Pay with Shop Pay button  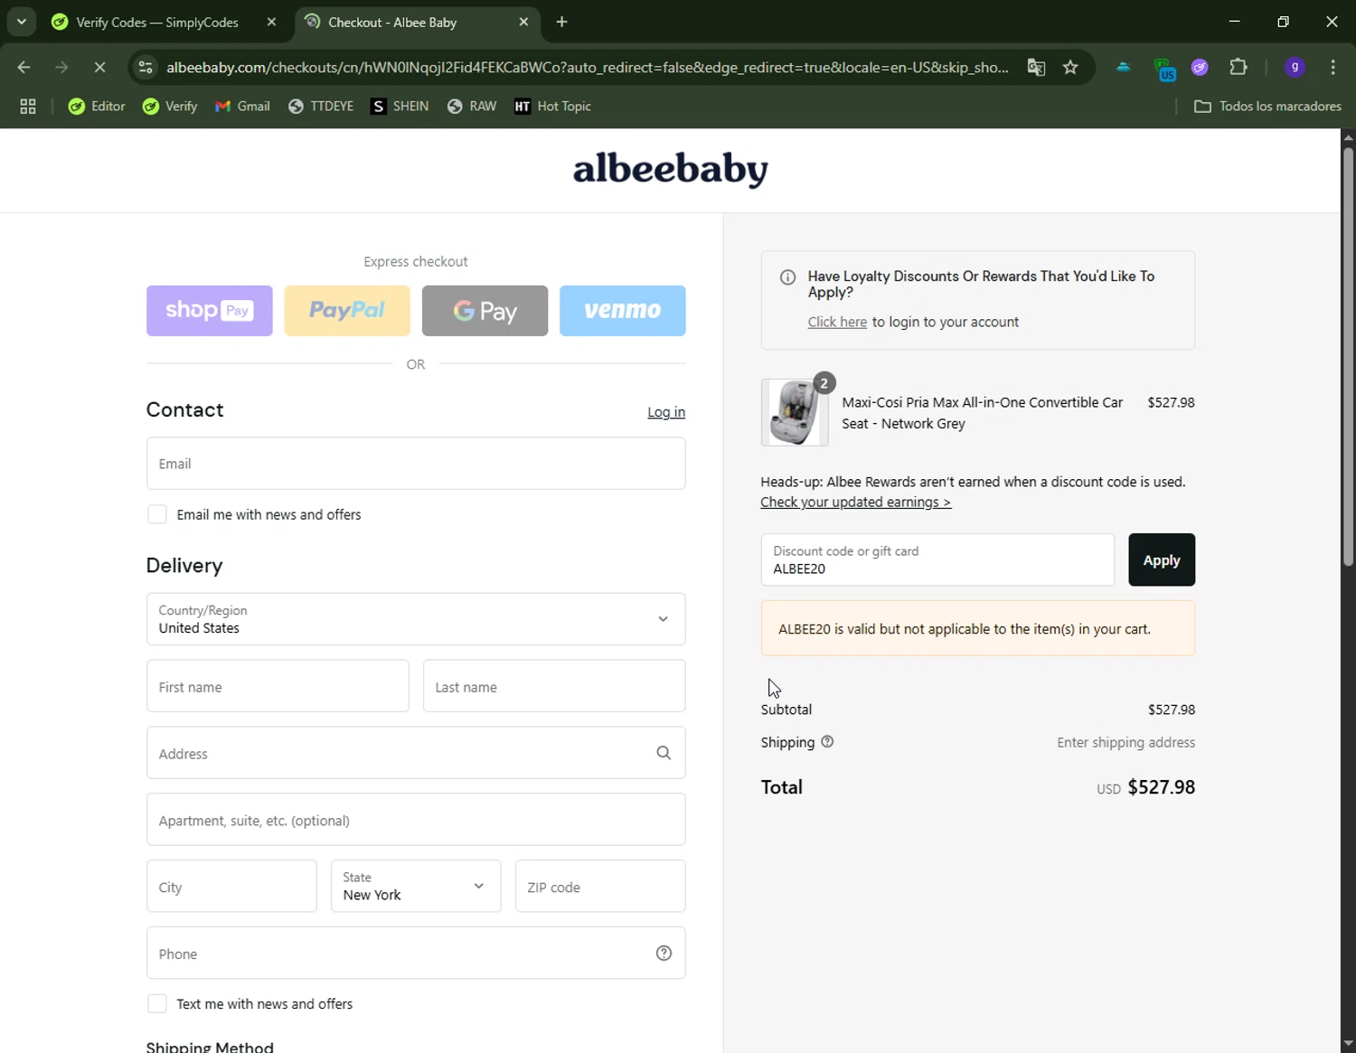pyautogui.click(x=210, y=311)
